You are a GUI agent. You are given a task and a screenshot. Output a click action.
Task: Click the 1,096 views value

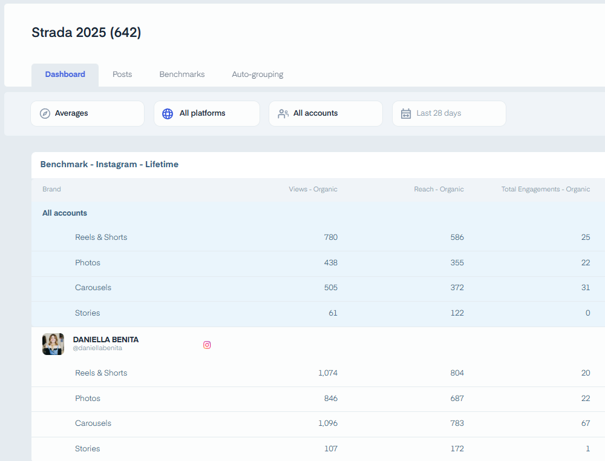(328, 423)
